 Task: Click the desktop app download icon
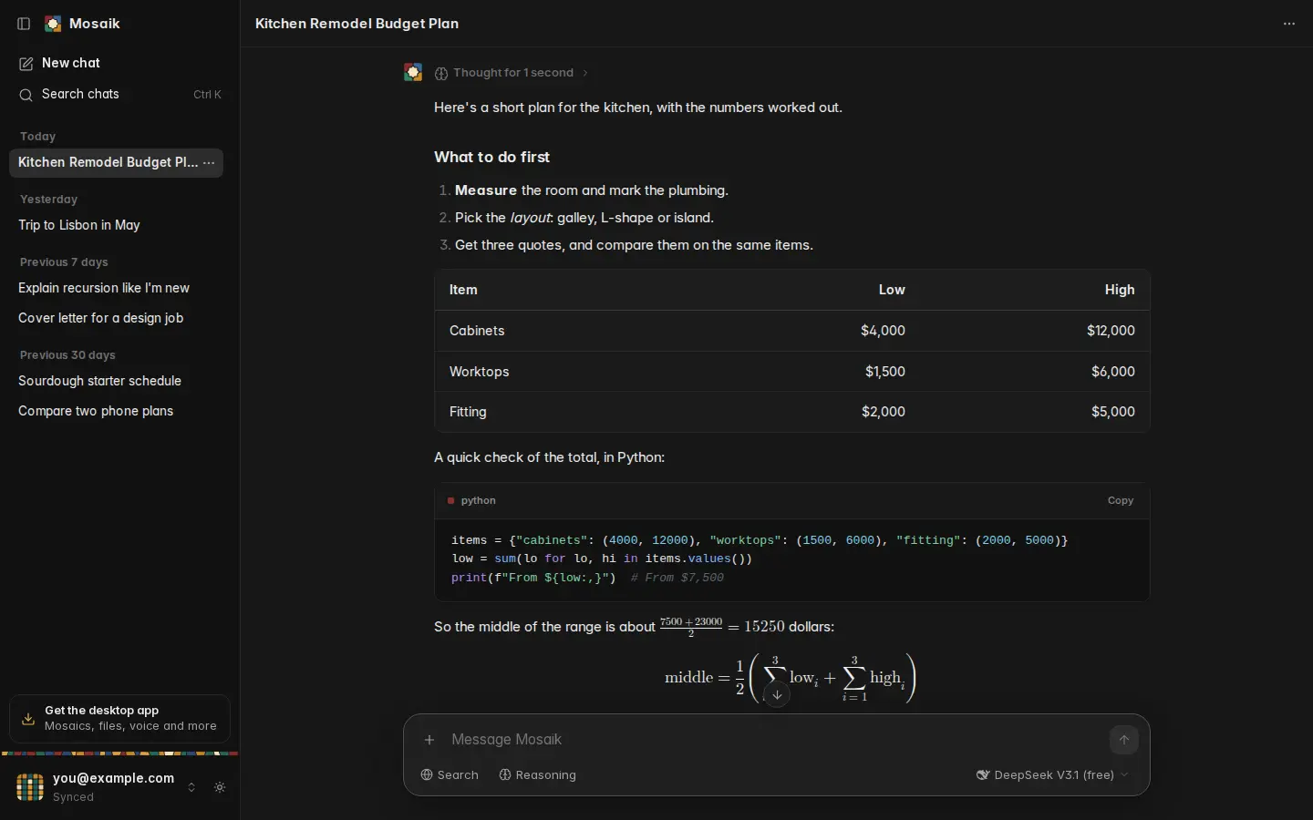(28, 719)
